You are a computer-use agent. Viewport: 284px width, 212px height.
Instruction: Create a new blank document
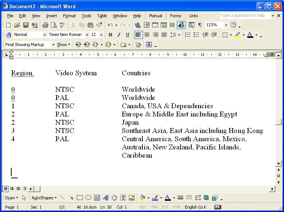pyautogui.click(x=8, y=25)
